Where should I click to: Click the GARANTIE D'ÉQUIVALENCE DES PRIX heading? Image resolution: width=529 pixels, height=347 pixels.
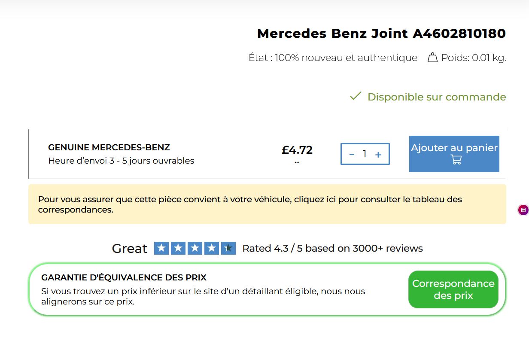(x=124, y=277)
